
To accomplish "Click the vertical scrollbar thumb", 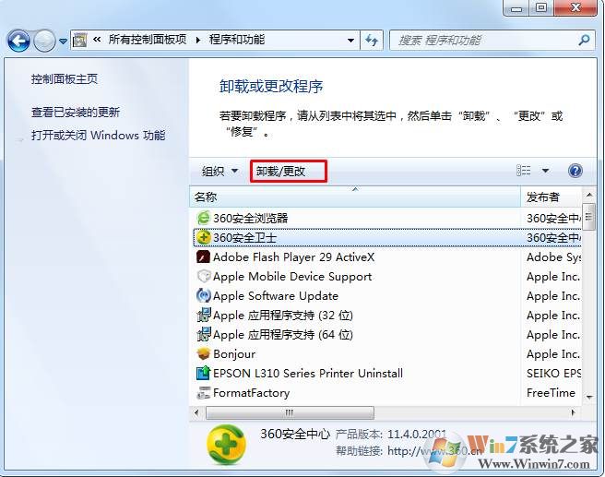I will point(588,217).
